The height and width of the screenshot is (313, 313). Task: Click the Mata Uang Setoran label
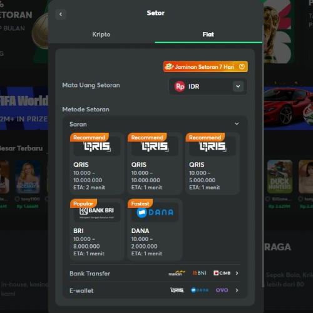(x=91, y=85)
